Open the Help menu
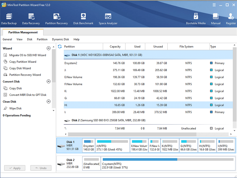The height and width of the screenshot is (178, 237). 77,39
